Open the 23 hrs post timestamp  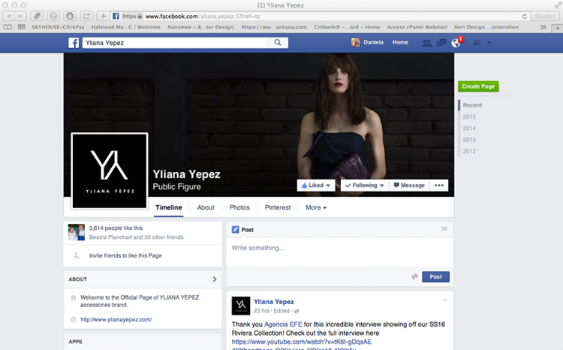pyautogui.click(x=261, y=311)
